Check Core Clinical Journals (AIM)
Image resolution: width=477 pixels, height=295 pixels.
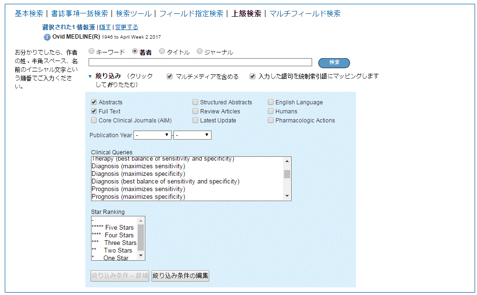tap(94, 121)
